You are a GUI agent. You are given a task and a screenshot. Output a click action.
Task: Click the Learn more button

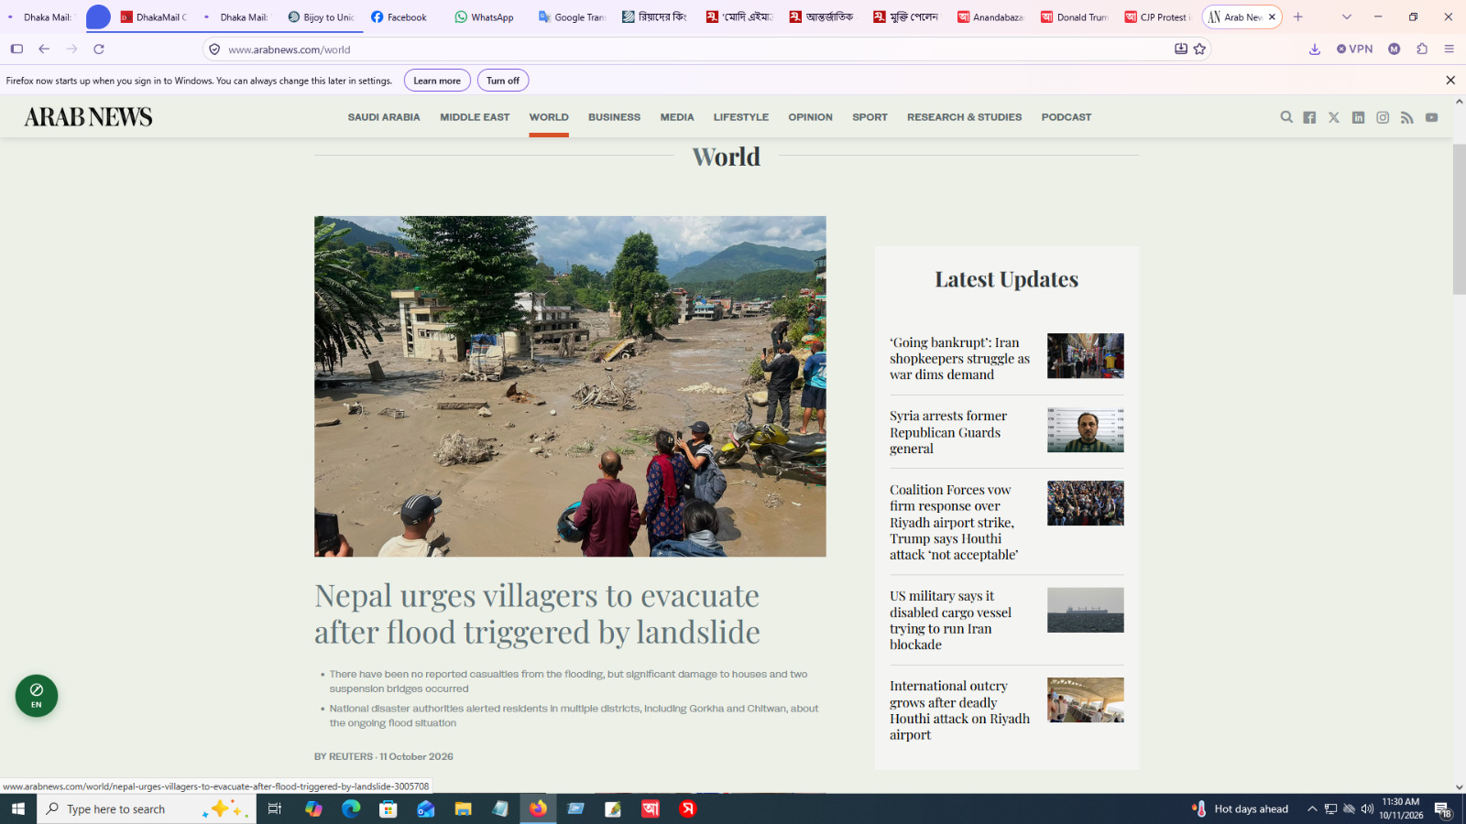pos(437,81)
